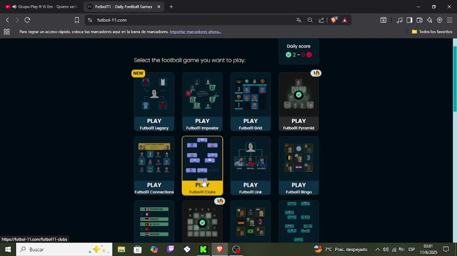Expand the system tray hidden icons arrow
Viewport: 457px width, 256px height.
click(x=377, y=249)
